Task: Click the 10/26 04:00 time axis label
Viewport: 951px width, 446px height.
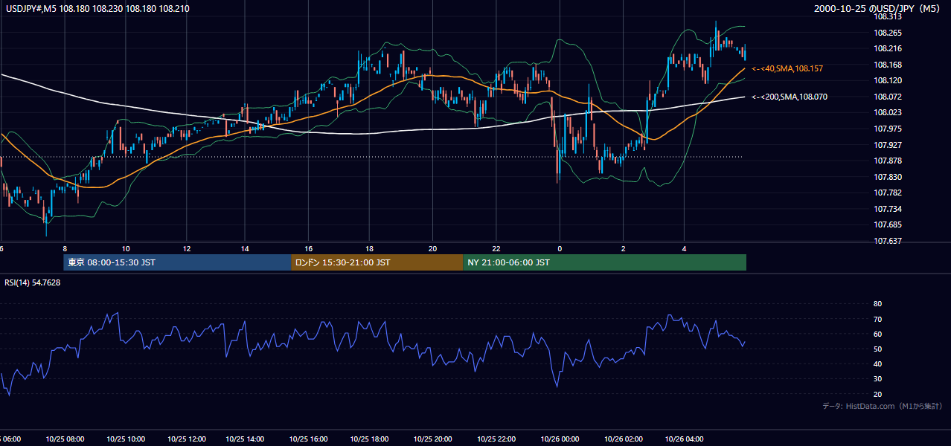Action: tap(684, 439)
